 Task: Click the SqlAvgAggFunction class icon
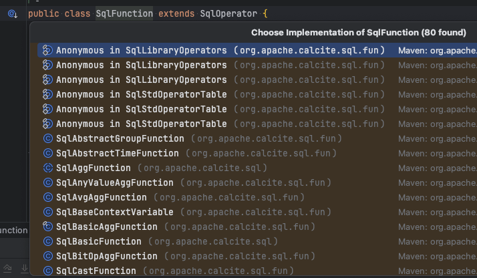pyautogui.click(x=47, y=197)
